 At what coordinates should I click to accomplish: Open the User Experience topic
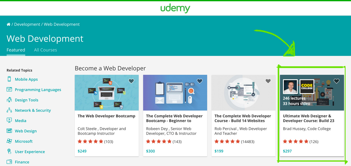tap(30, 152)
